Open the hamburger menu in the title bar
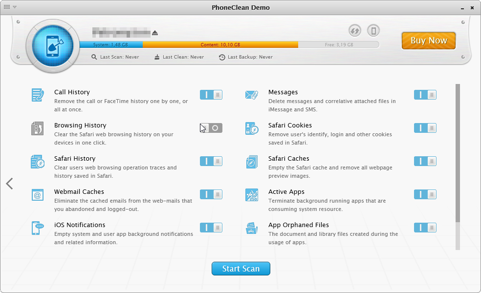481x293 pixels. coord(7,7)
